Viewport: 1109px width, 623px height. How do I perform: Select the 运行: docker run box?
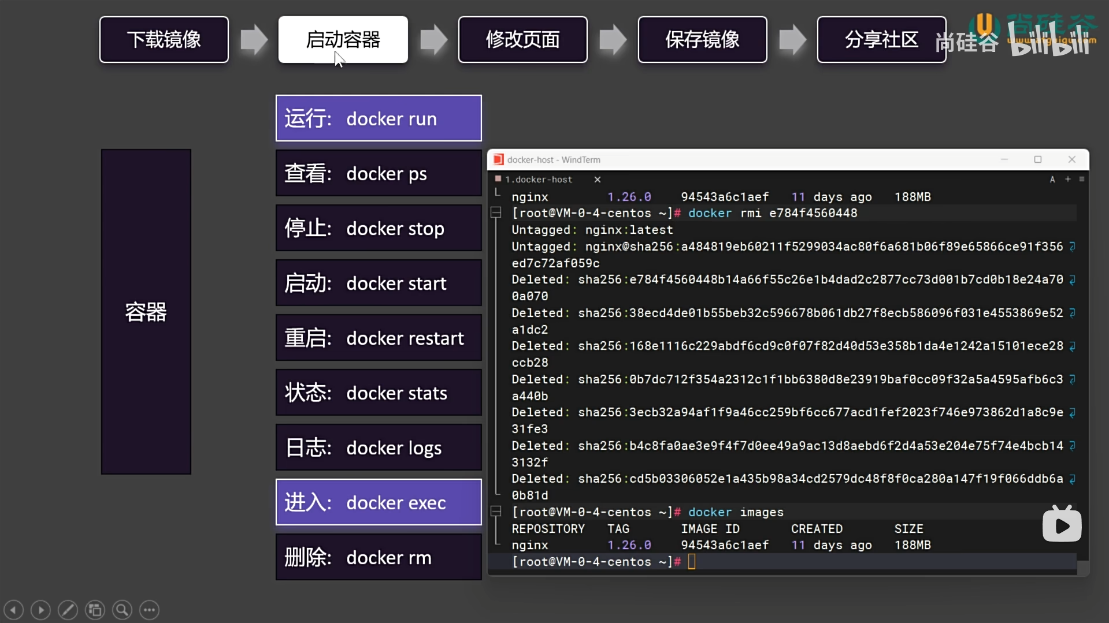[379, 118]
